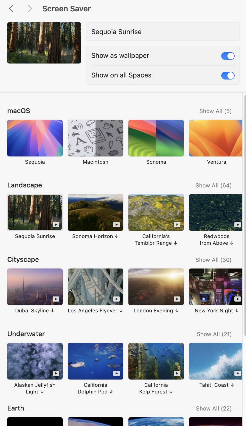Click play badge on Los Angeles Flyover

[117, 299]
